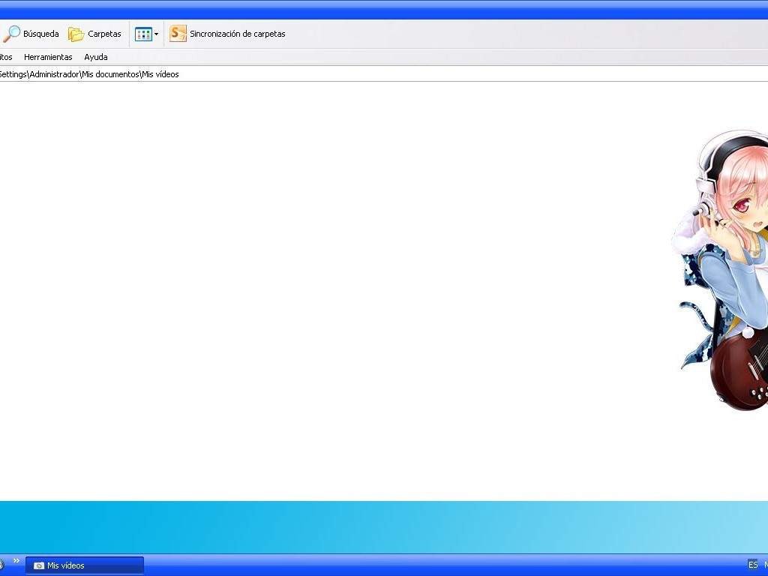This screenshot has width=768, height=576.
Task: Open the ES language indicator in tray
Action: click(752, 565)
